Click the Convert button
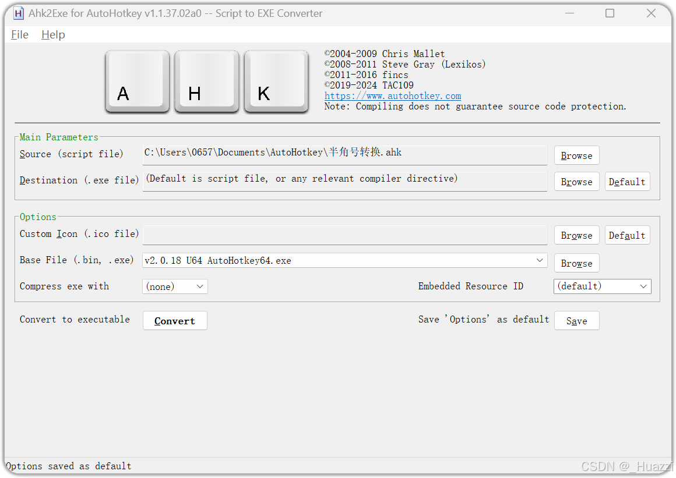The image size is (676, 478). click(175, 321)
